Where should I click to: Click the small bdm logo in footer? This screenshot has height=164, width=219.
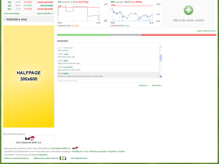point(75,148)
